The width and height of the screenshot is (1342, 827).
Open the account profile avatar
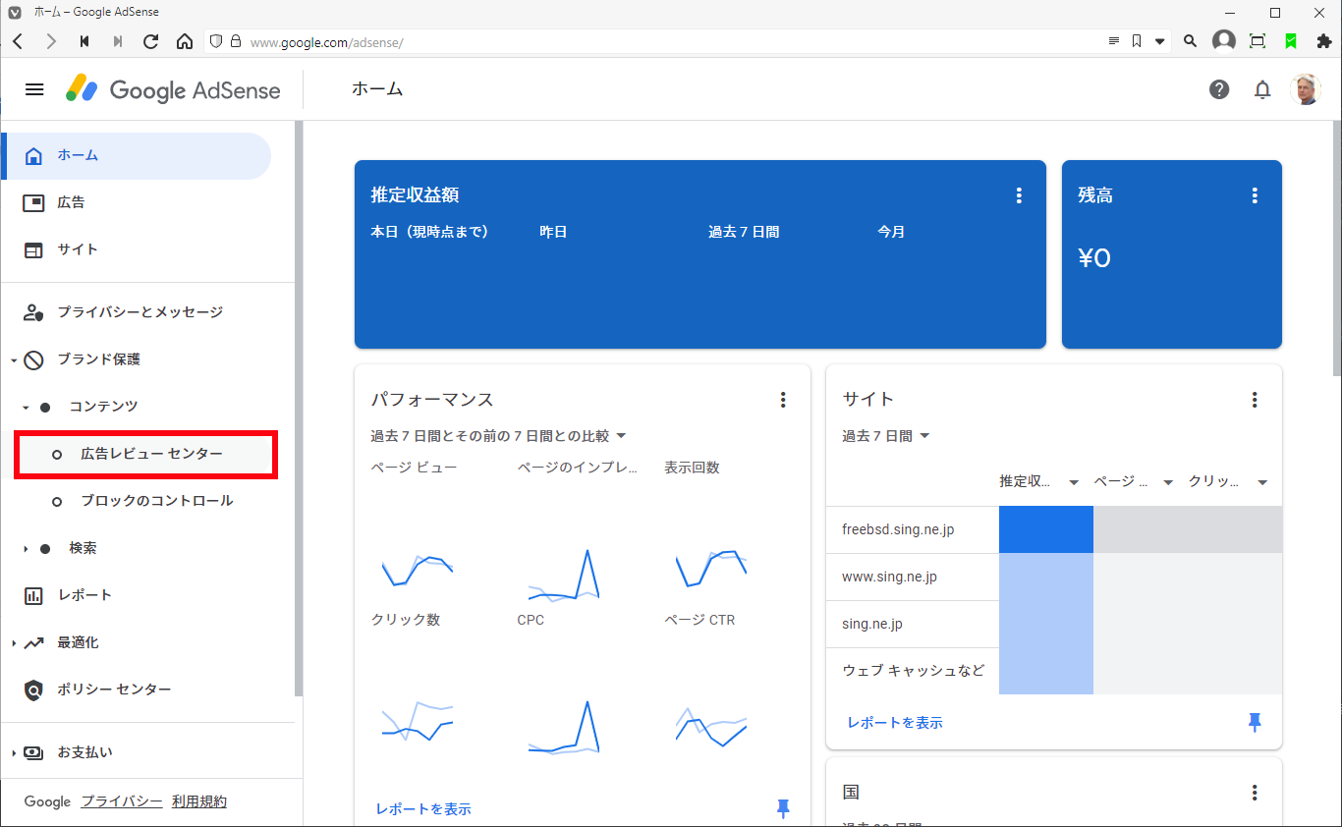coord(1306,89)
